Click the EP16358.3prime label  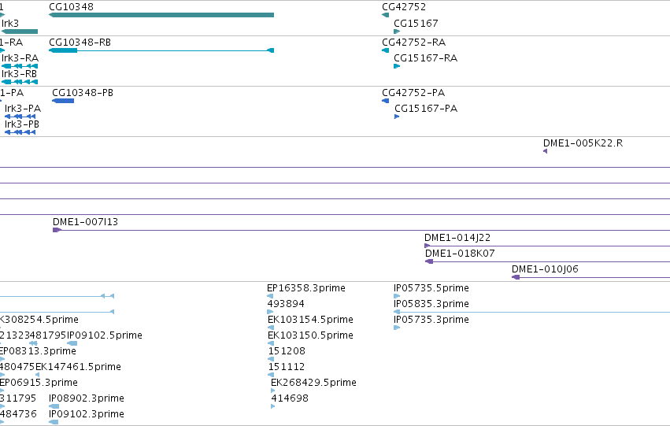306,288
